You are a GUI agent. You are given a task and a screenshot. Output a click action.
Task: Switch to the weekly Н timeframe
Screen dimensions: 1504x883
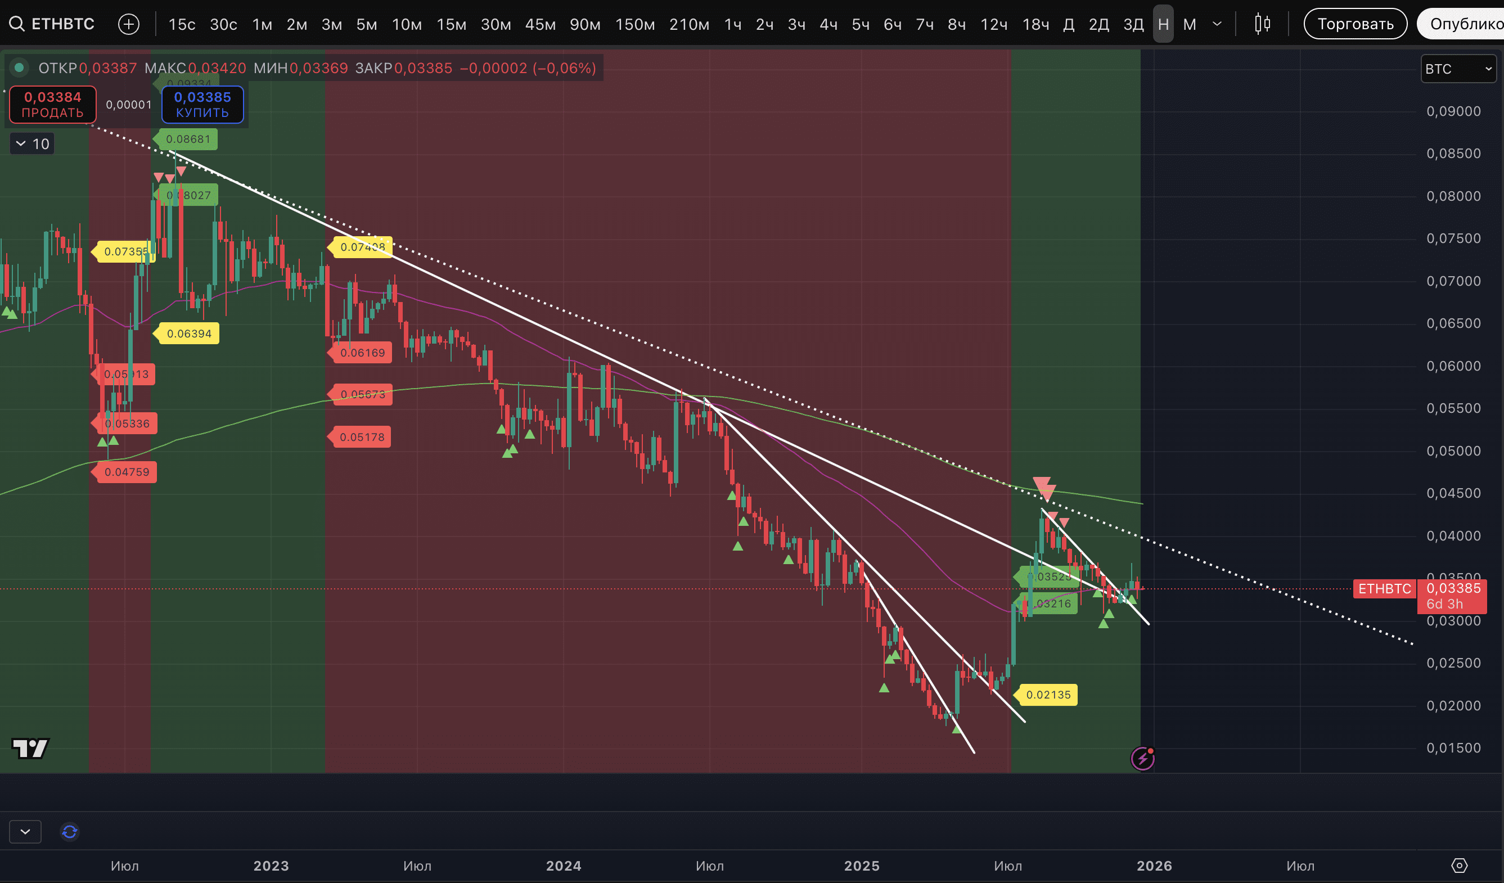pos(1163,24)
